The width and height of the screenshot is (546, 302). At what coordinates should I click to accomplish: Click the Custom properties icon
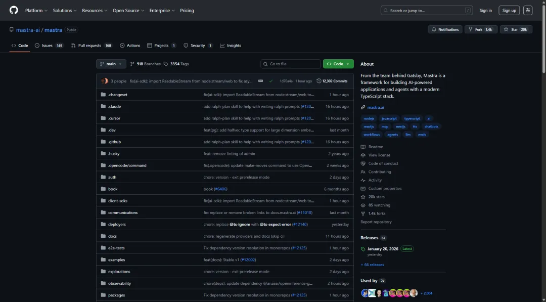[363, 189]
